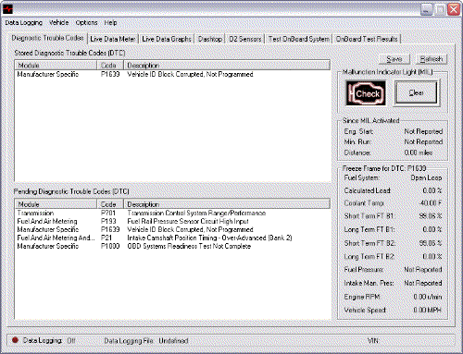
Task: Click Long Term FT B1 value
Action: click(432, 229)
